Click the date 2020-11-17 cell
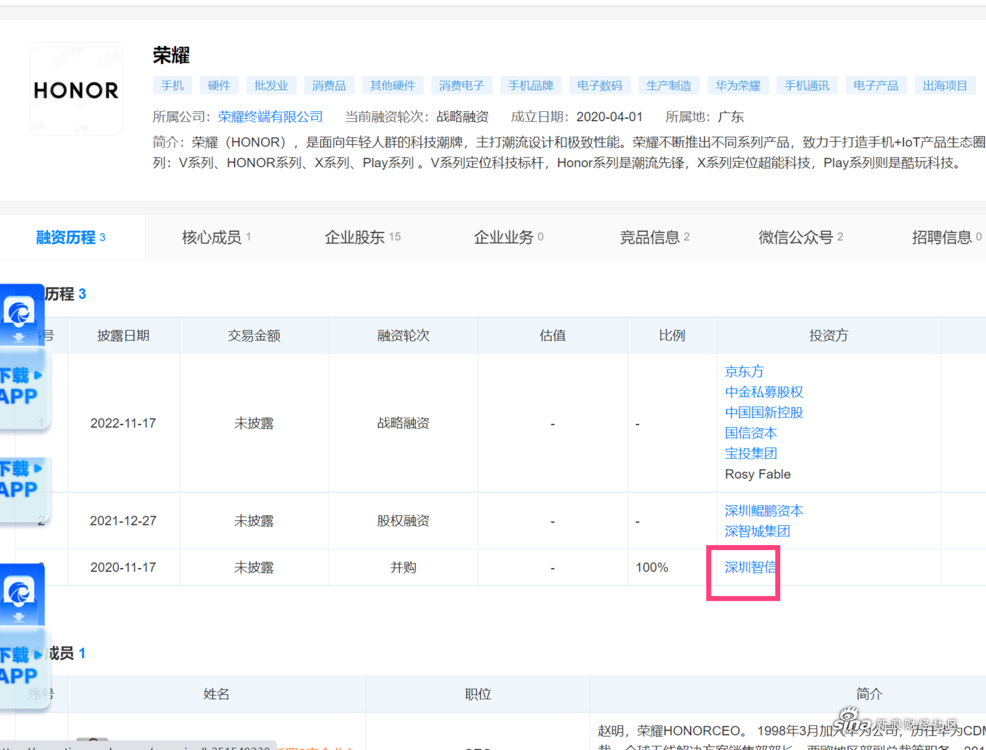The height and width of the screenshot is (750, 986). coord(123,567)
